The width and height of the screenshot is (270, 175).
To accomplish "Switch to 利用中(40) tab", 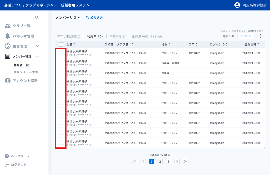I will [95, 36].
